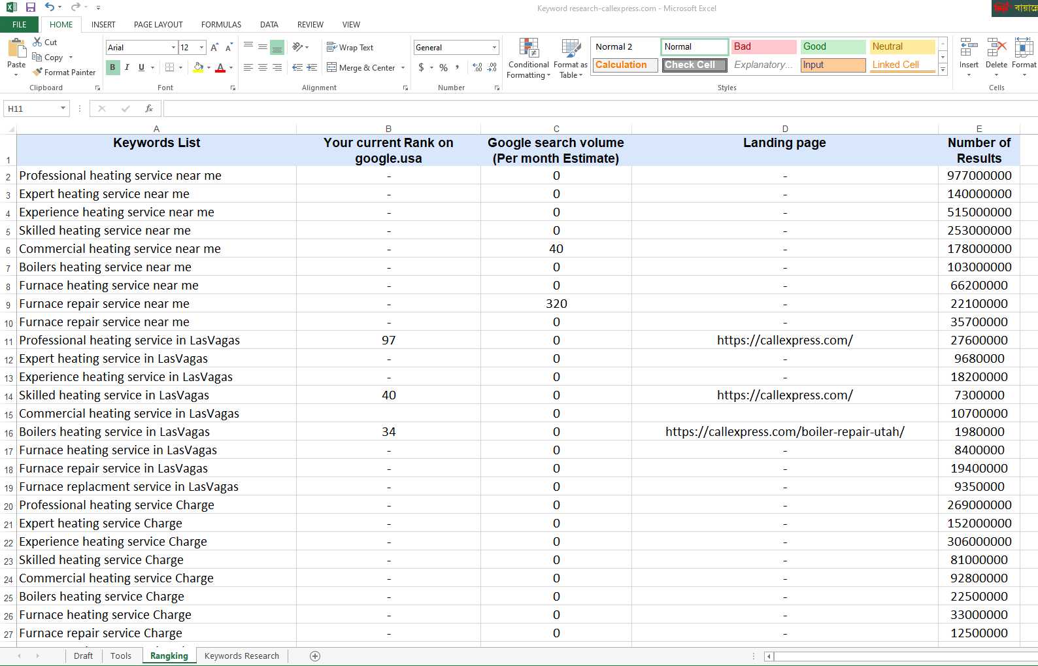1038x666 pixels.
Task: Switch to the DATA ribbon tab
Action: 269,24
